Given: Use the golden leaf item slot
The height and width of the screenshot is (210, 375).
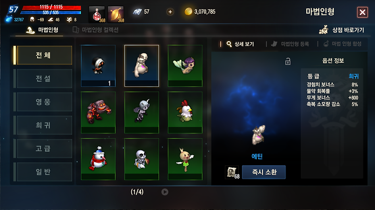Looking at the screenshot, I should tap(116, 15).
